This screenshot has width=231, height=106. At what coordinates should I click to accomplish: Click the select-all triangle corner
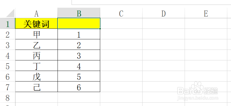click(x=10, y=13)
